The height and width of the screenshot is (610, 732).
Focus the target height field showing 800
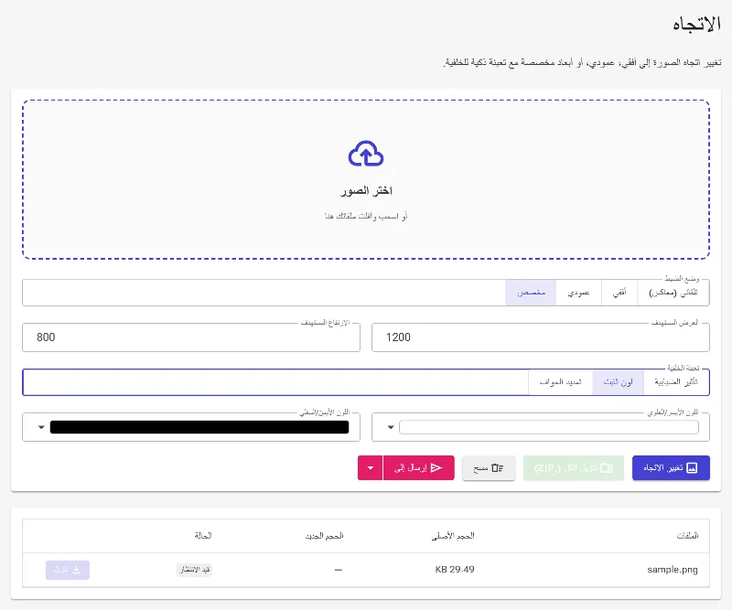191,337
